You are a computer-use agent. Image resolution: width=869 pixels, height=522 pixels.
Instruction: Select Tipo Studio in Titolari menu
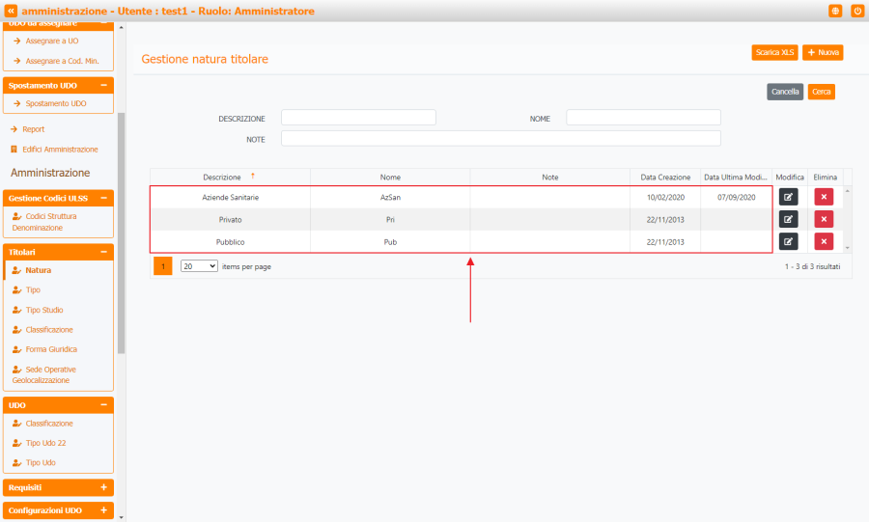tap(44, 310)
